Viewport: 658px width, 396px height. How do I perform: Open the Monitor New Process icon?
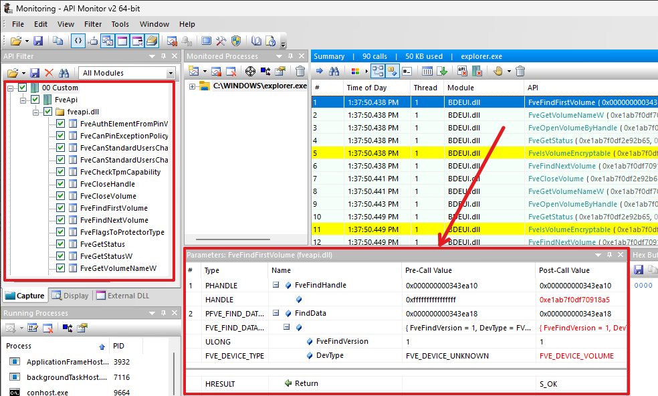[195, 72]
